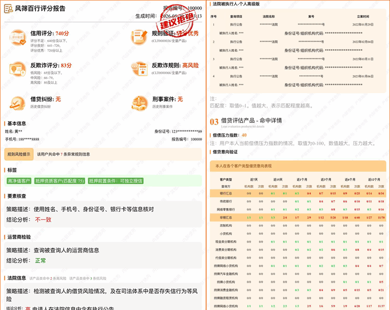The height and width of the screenshot is (310, 390).
Task: Click the 近3个月 column header
Action: click(x=326, y=180)
